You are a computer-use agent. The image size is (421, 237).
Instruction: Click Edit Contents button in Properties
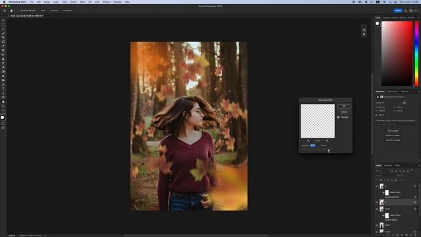[x=393, y=131]
